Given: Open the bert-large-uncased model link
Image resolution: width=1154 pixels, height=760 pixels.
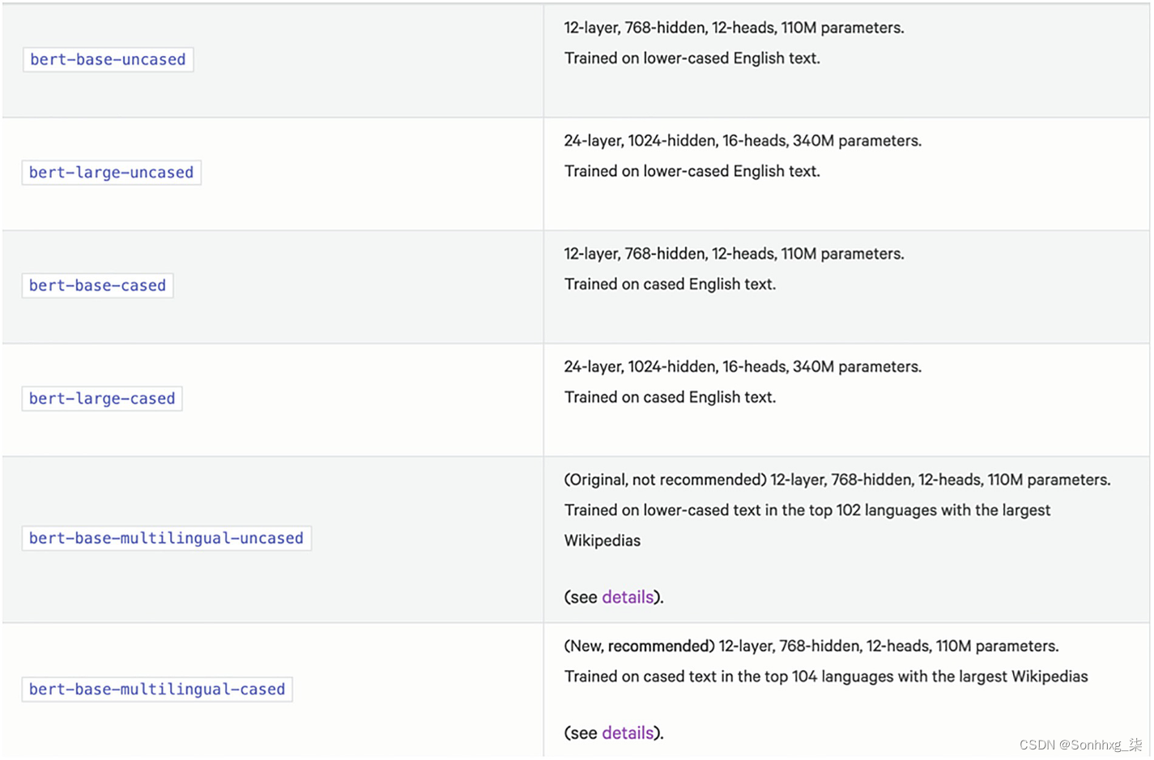Looking at the screenshot, I should pos(111,172).
